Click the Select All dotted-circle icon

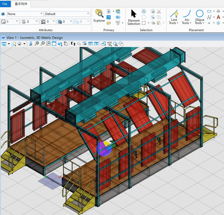click(x=144, y=11)
